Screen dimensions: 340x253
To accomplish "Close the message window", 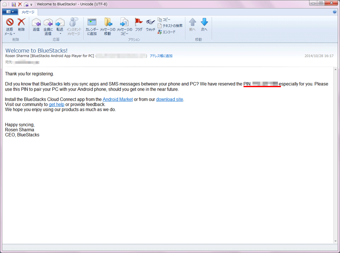I will (331, 3).
